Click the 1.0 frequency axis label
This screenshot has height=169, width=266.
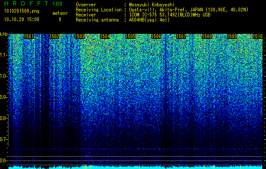(3, 76)
